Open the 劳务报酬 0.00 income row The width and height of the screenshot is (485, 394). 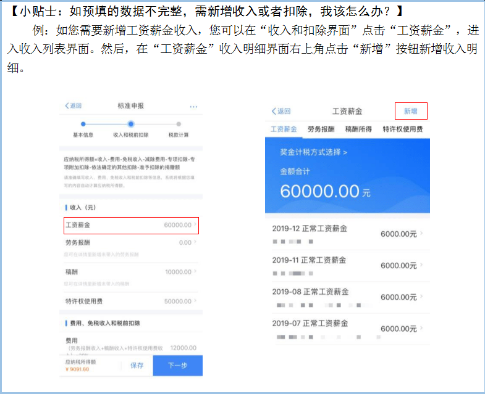click(131, 243)
